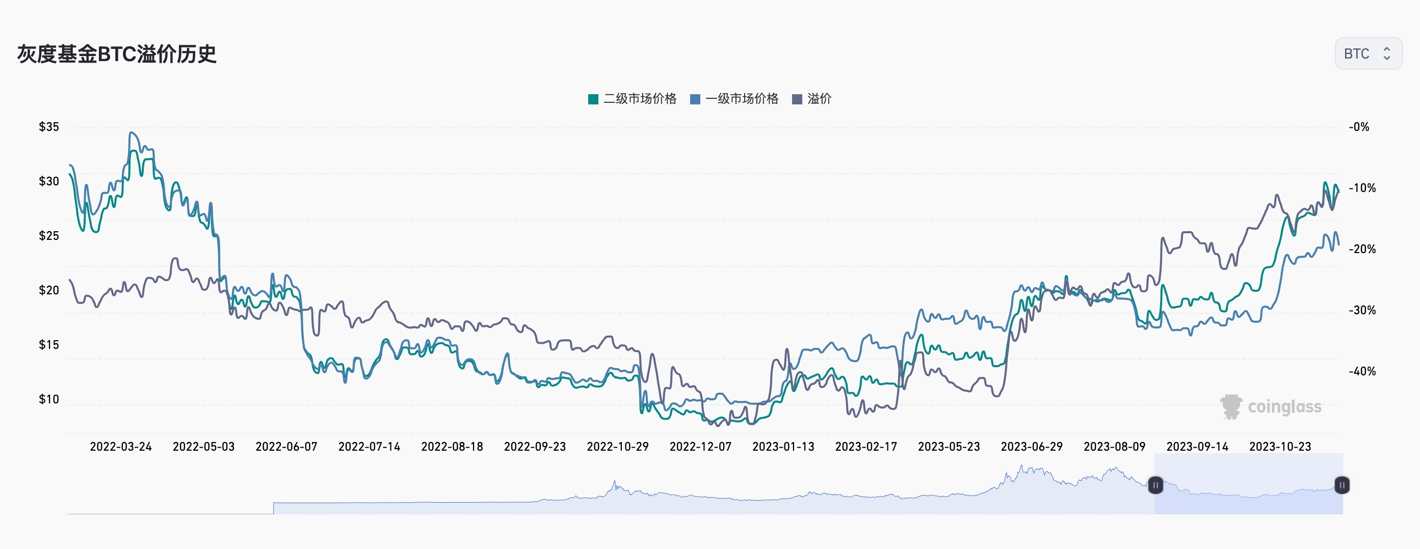The width and height of the screenshot is (1420, 549).
Task: Click the $10 price axis label
Action: pyautogui.click(x=48, y=399)
